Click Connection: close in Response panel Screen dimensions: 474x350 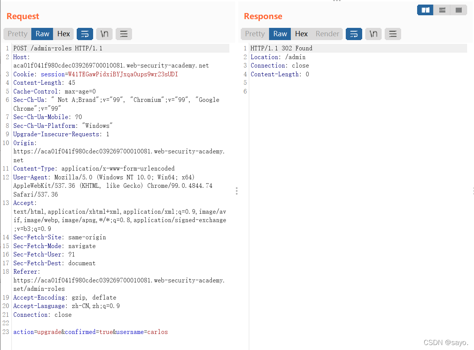click(x=280, y=66)
